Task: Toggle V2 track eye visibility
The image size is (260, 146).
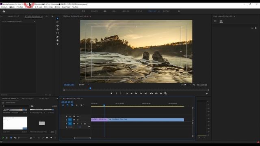Action: [x=78, y=116]
